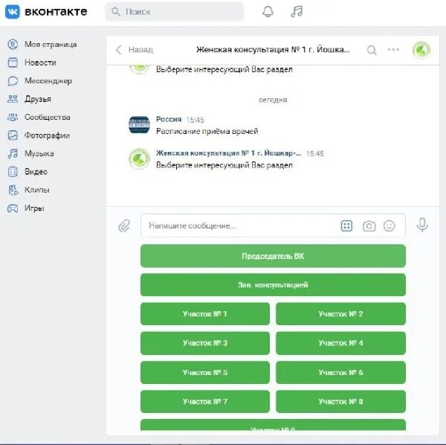Viewport: 446px width, 445px height.
Task: Click the VK logo icon
Action: [x=13, y=12]
